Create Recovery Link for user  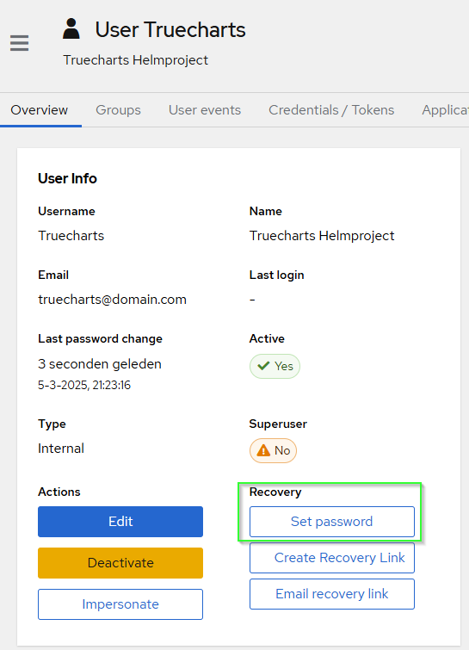pyautogui.click(x=332, y=558)
